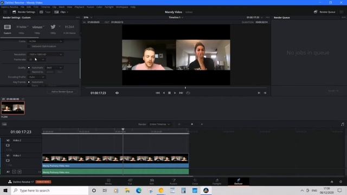Jump to last frame in viewer

[181, 93]
